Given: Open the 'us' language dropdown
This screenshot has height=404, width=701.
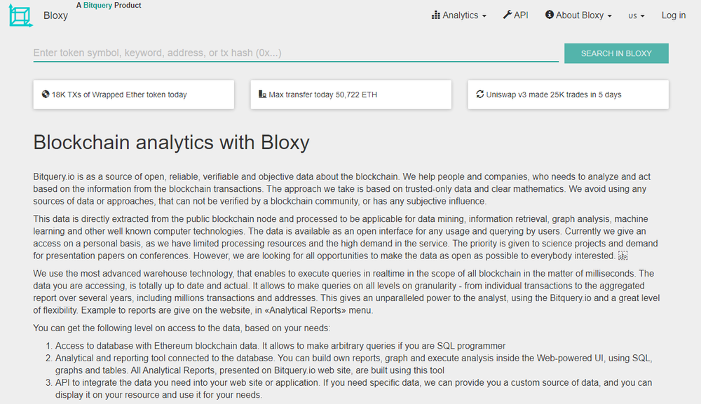Looking at the screenshot, I should [x=637, y=15].
